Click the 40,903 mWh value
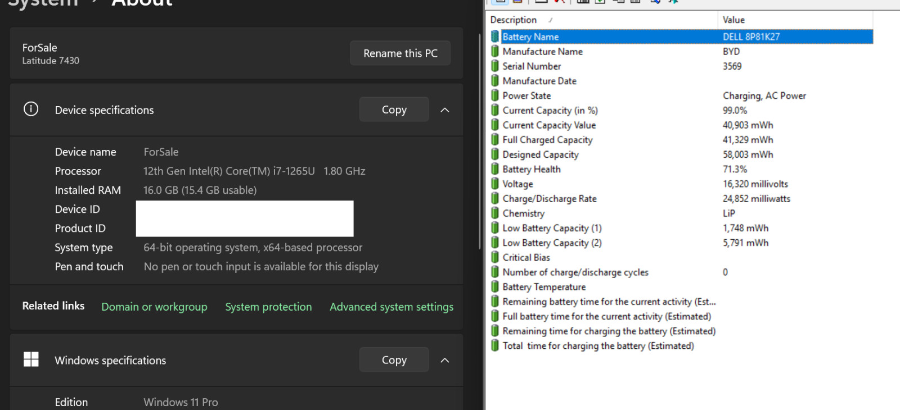900x410 pixels. 748,125
